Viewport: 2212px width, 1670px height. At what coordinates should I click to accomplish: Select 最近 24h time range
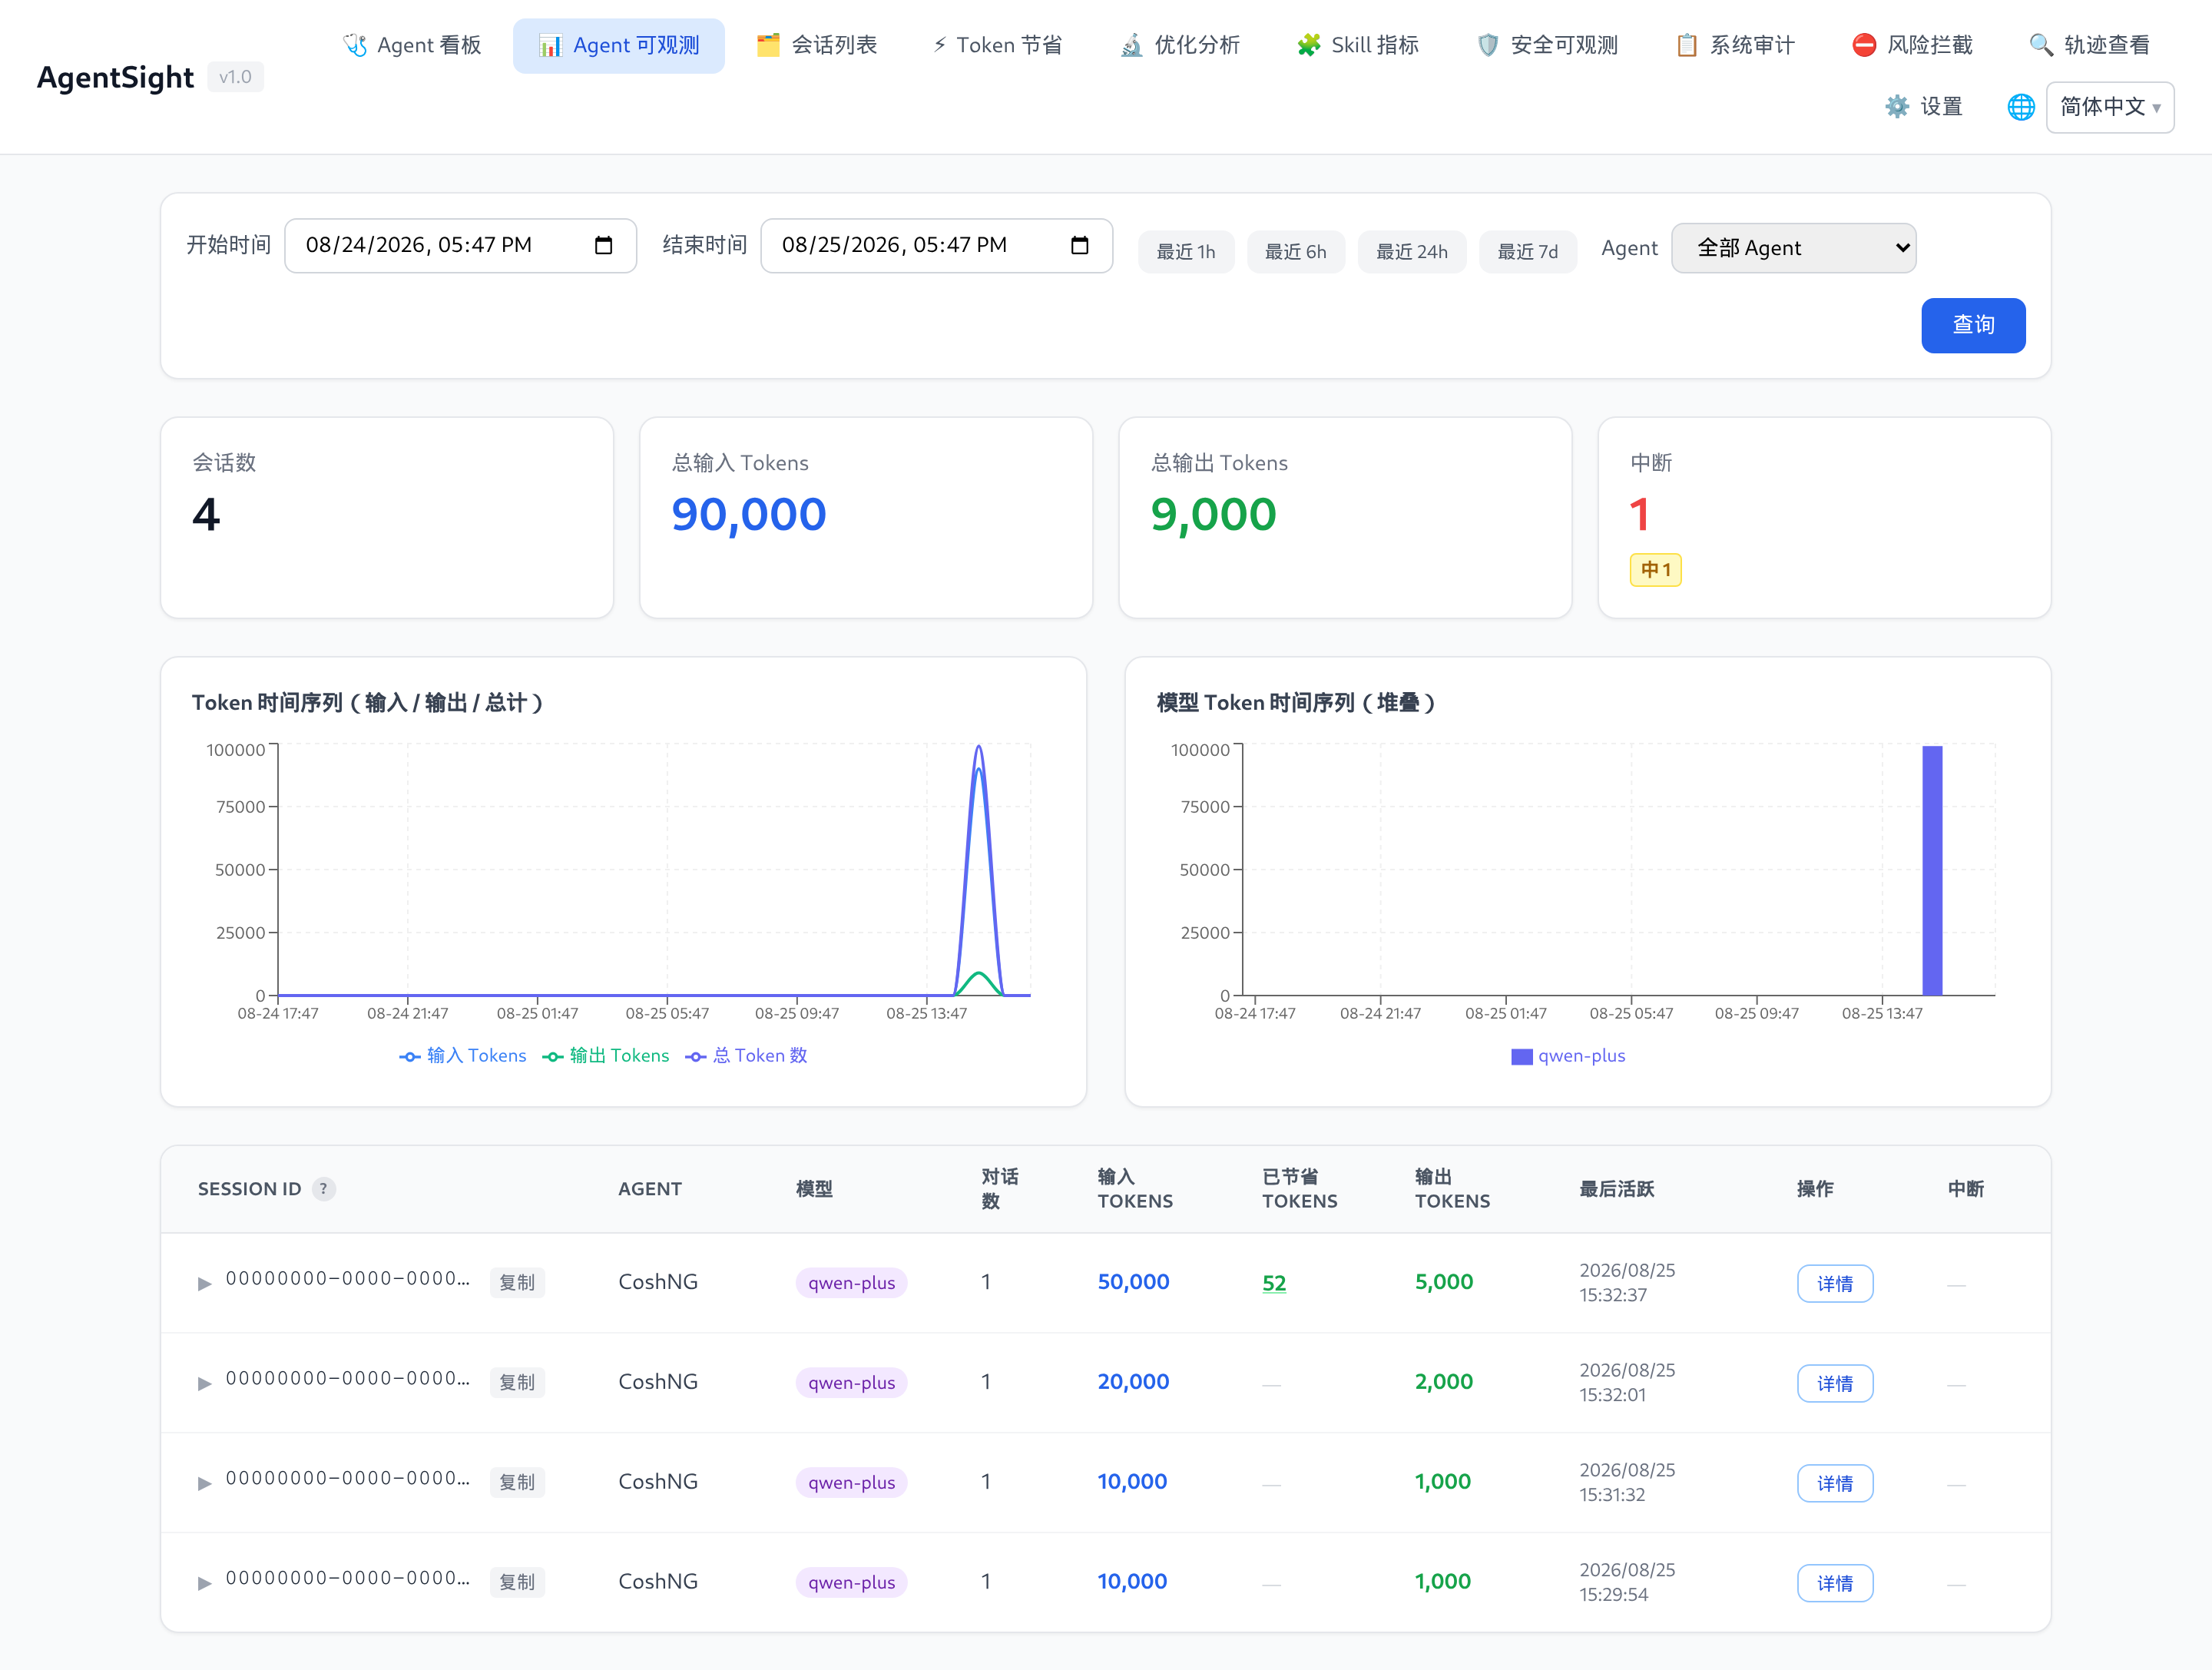[1411, 252]
